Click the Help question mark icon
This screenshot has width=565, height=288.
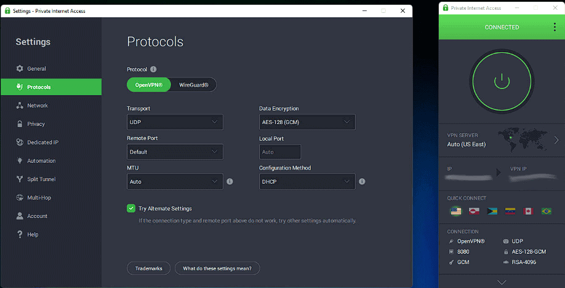point(20,235)
